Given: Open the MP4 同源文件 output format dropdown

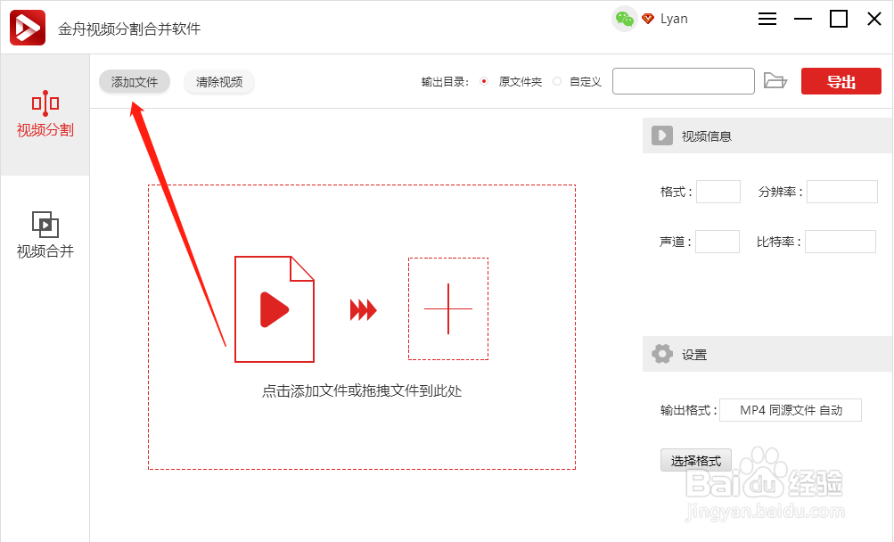Looking at the screenshot, I should tap(789, 410).
